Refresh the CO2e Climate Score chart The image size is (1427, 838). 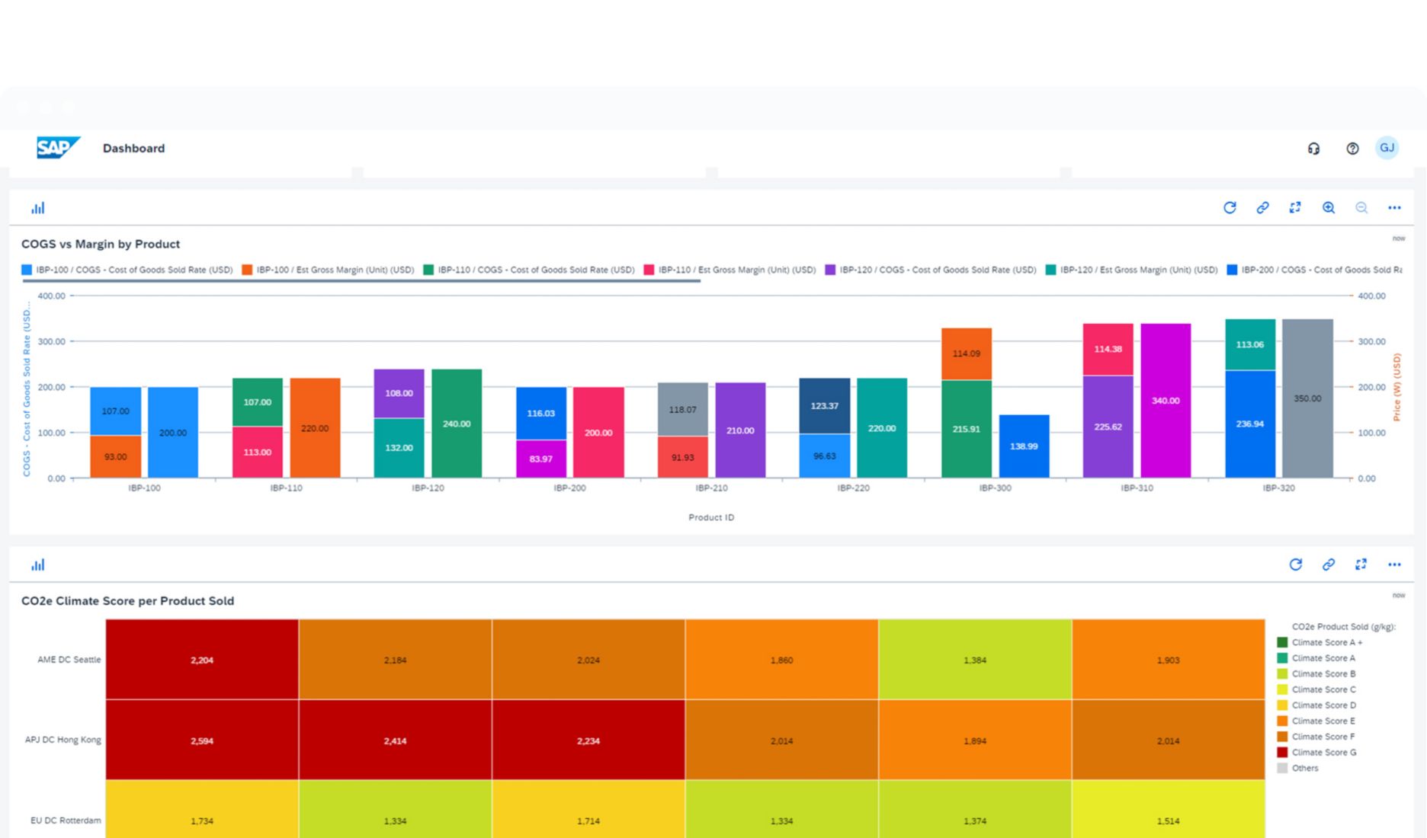(x=1295, y=565)
